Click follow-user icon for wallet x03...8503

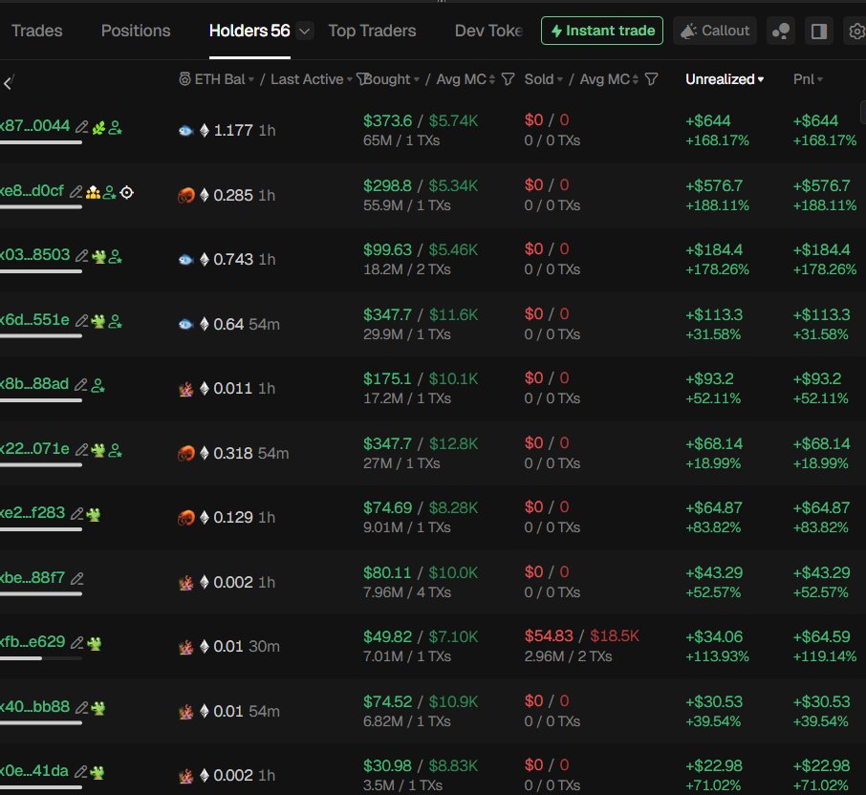point(115,257)
